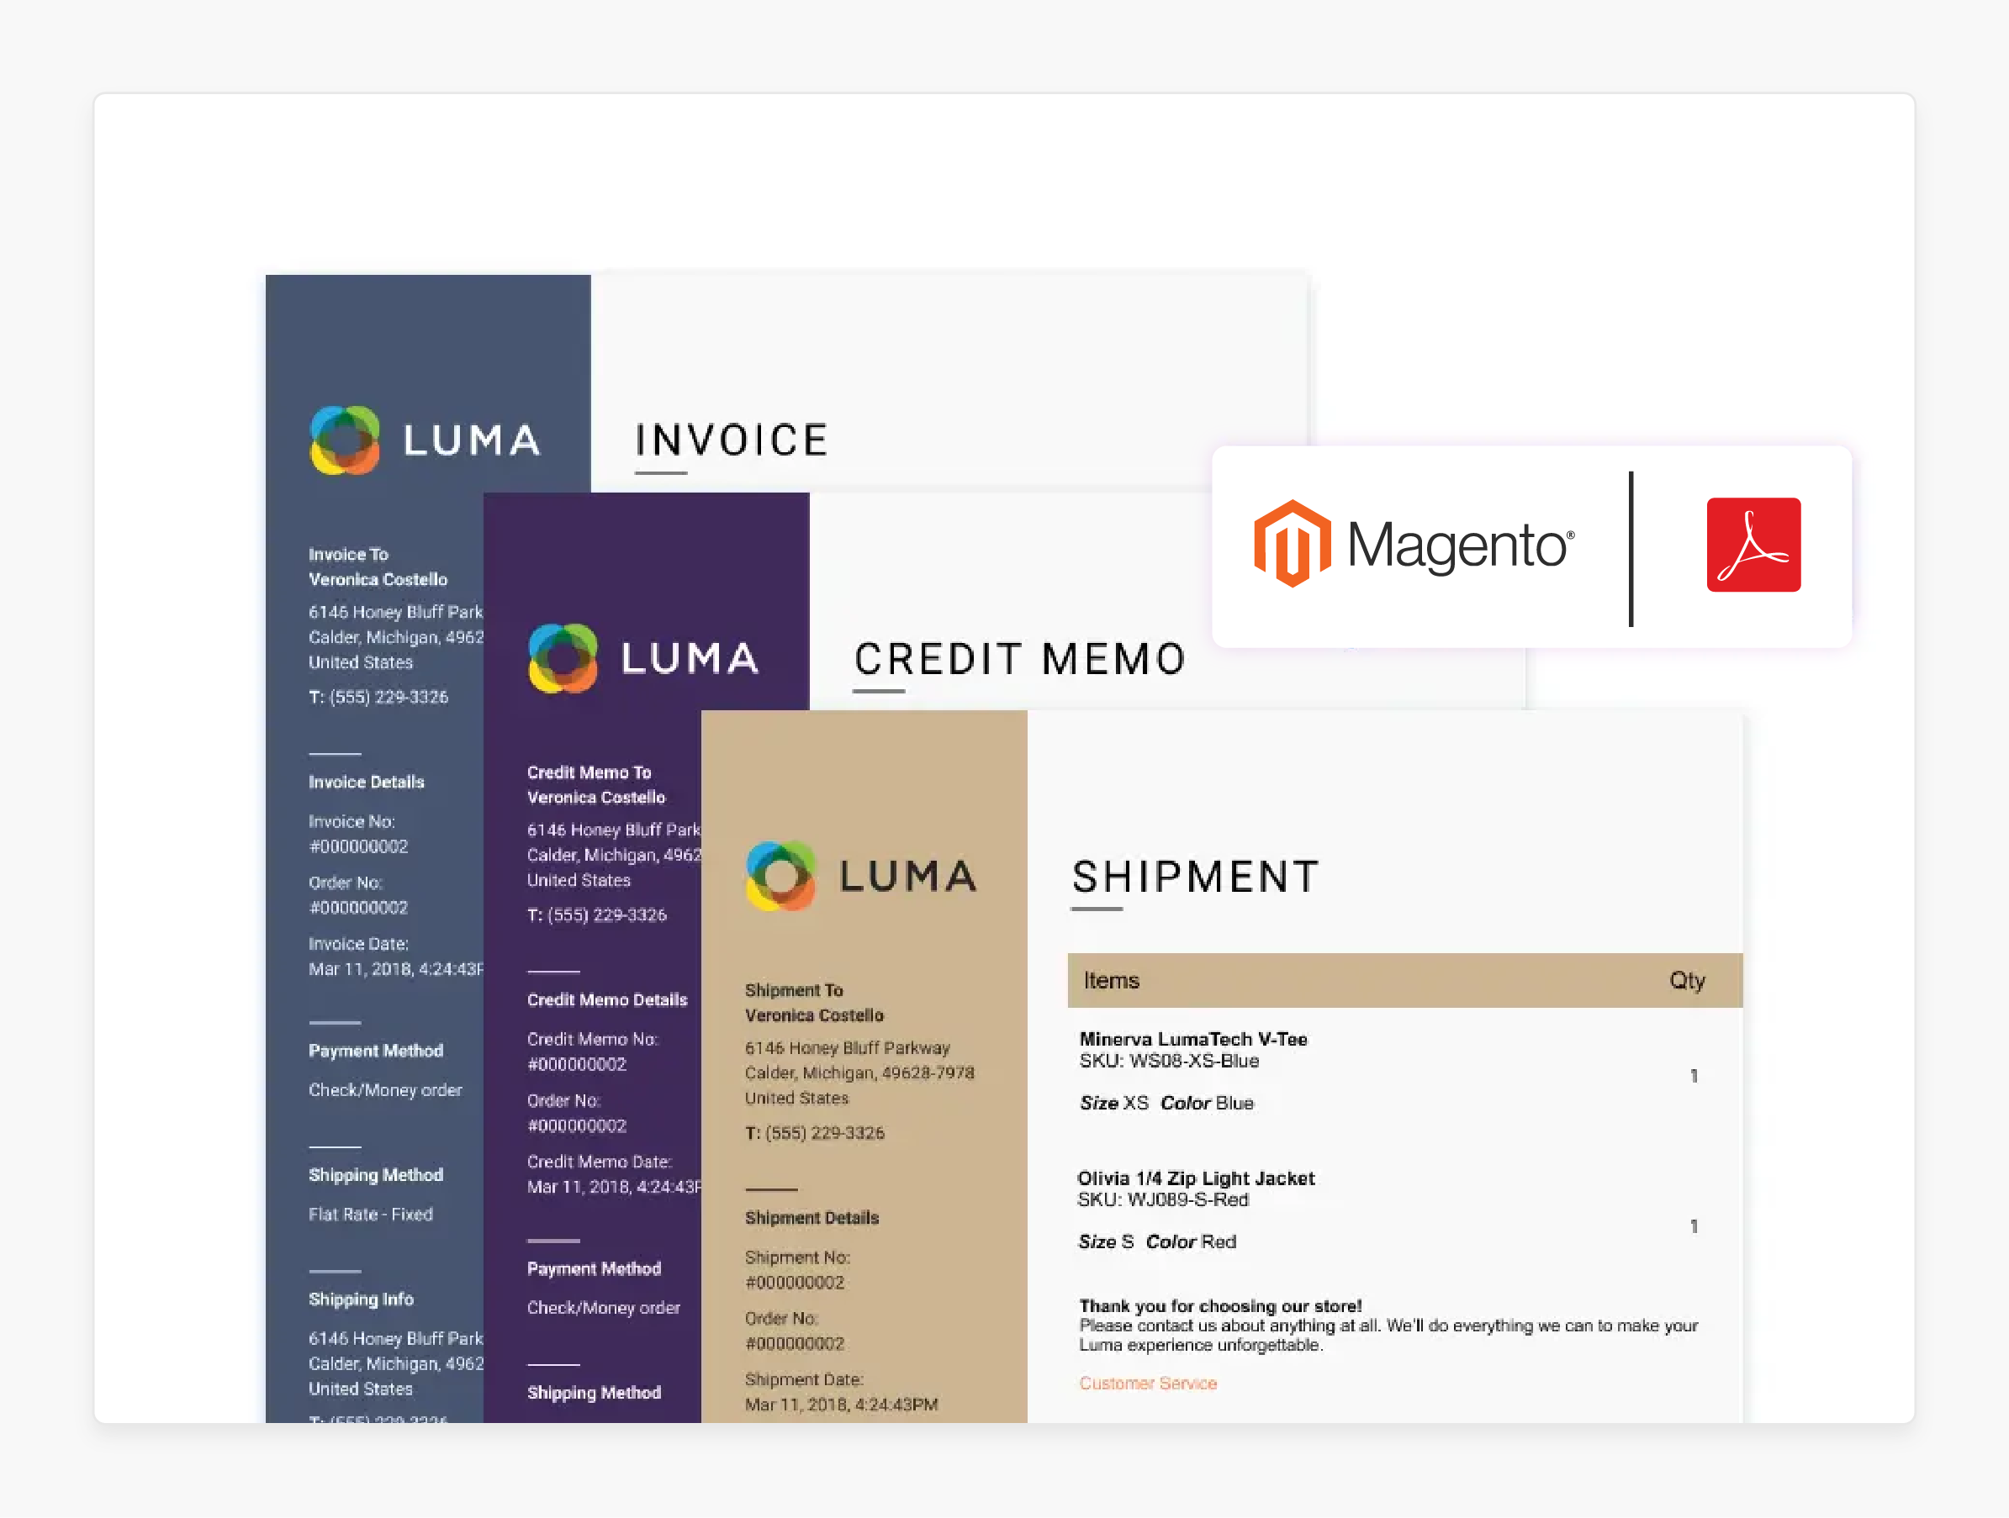Click the Shipment No: label
Screen dimensions: 2009x1518
[x=797, y=1257]
